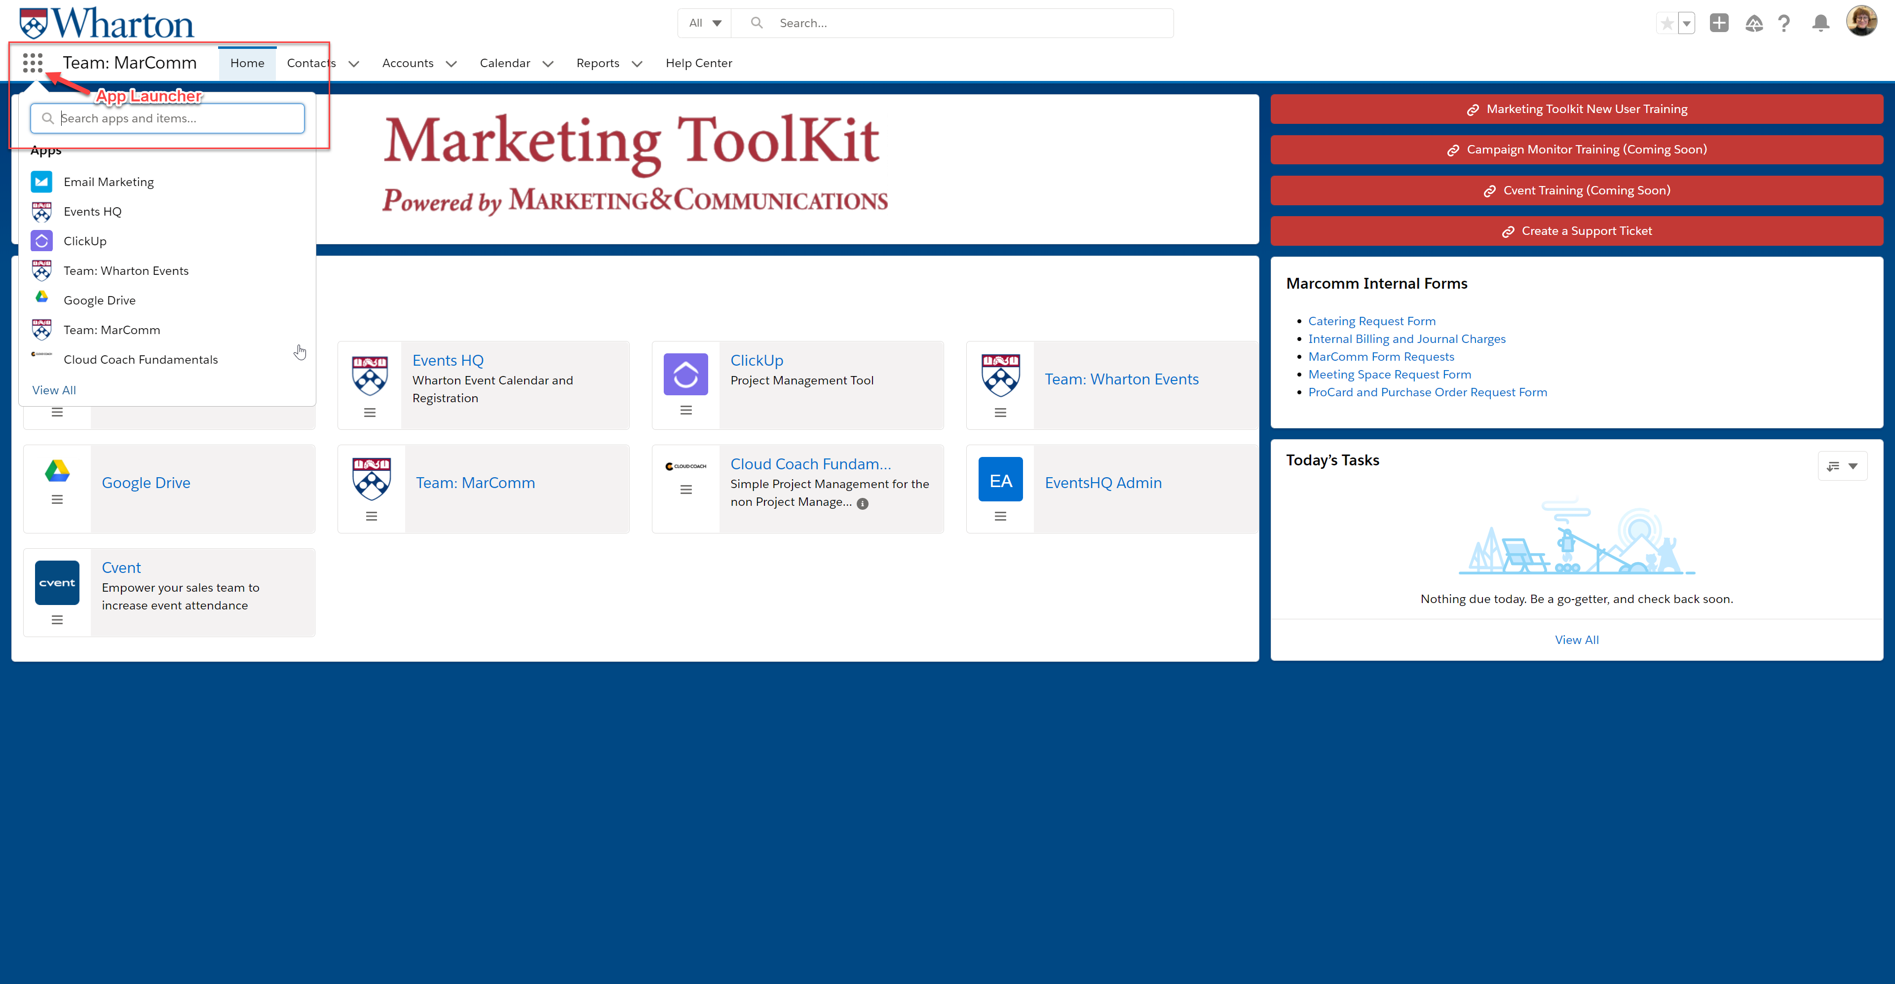This screenshot has width=1895, height=984.
Task: Open Meeting Space Request Form link
Action: (1390, 375)
